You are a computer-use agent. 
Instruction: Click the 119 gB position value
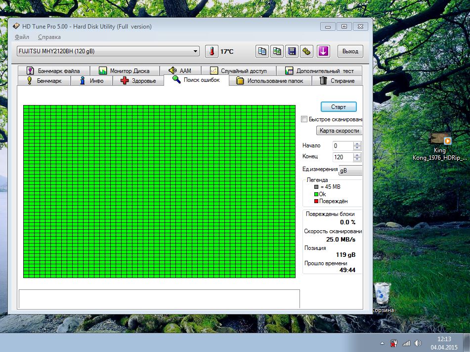(x=345, y=254)
